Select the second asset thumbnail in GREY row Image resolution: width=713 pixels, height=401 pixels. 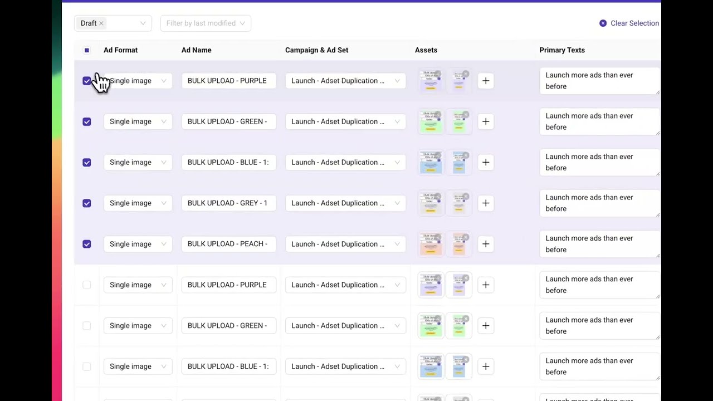pyautogui.click(x=458, y=203)
